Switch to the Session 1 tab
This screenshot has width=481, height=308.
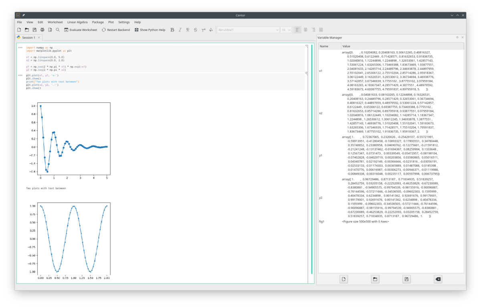pyautogui.click(x=28, y=38)
